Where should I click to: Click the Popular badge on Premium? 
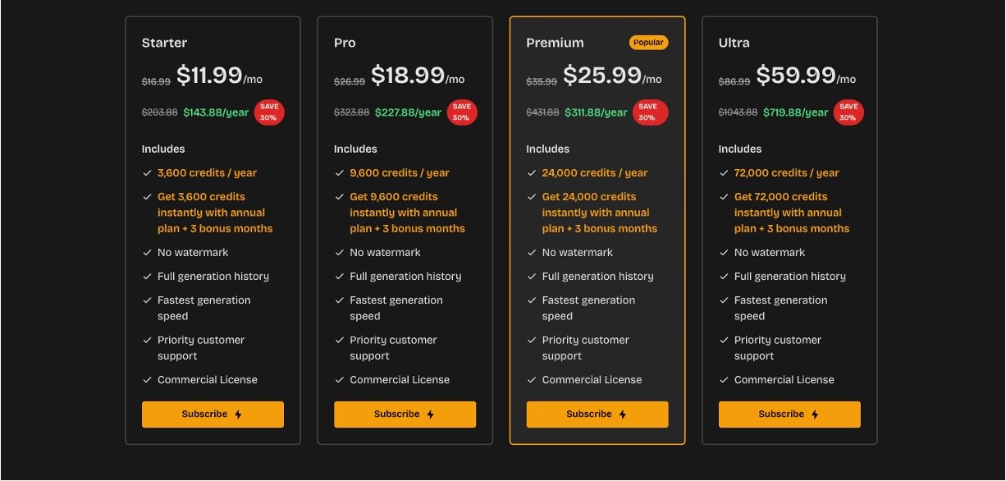tap(648, 43)
